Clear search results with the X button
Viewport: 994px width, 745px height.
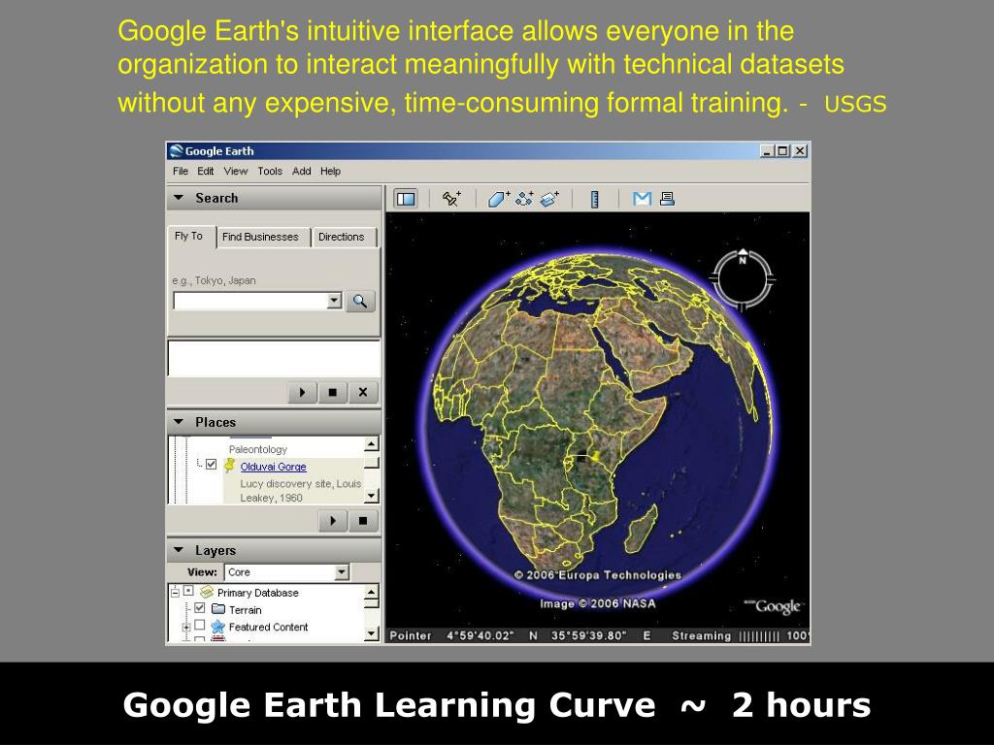point(363,392)
